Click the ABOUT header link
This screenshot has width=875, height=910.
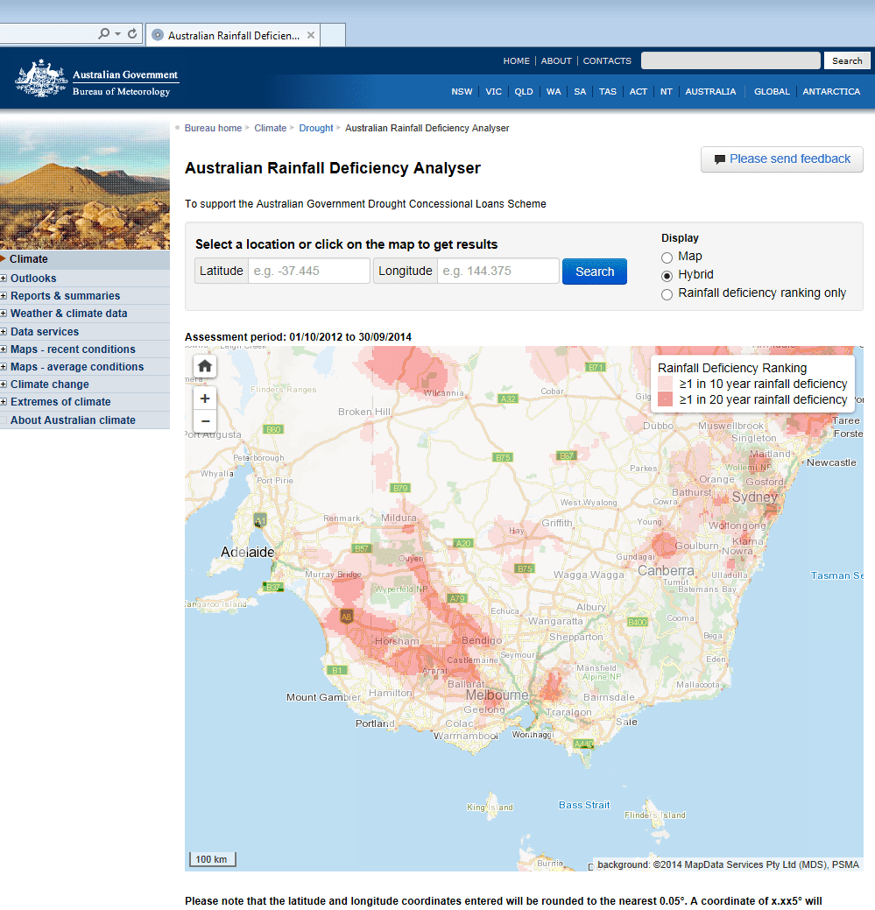point(556,61)
